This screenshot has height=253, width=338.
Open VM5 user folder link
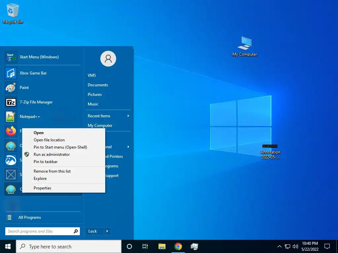tap(92, 75)
